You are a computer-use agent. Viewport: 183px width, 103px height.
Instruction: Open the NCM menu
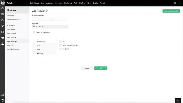click(89, 3)
